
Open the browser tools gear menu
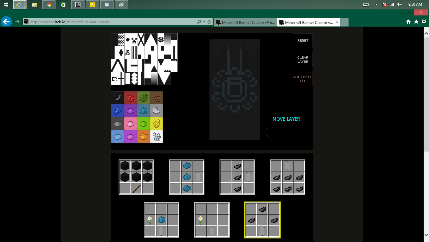(x=424, y=21)
